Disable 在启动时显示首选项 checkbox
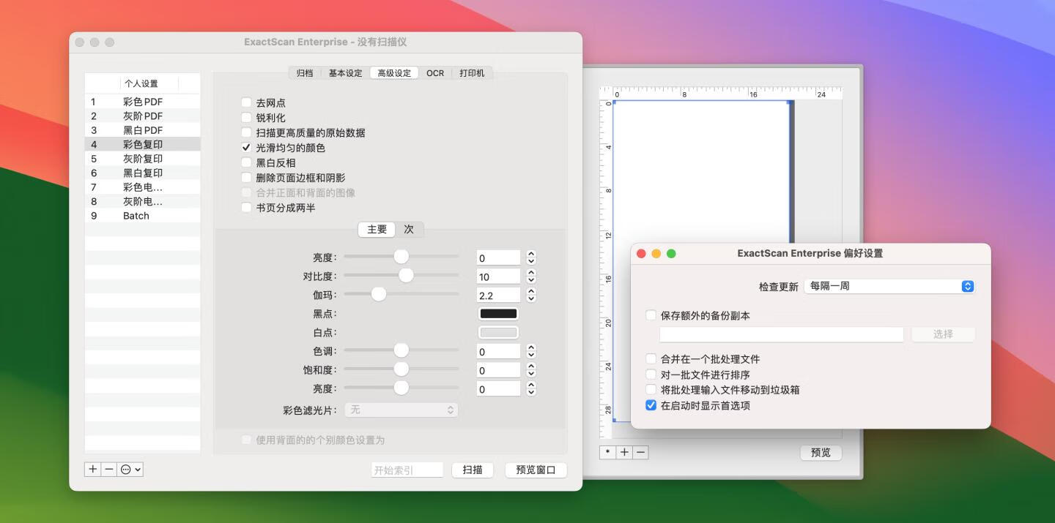The height and width of the screenshot is (523, 1055). click(x=651, y=405)
